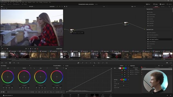
Task: Enable the green channel in curve Edit
Action: [x=124, y=68]
